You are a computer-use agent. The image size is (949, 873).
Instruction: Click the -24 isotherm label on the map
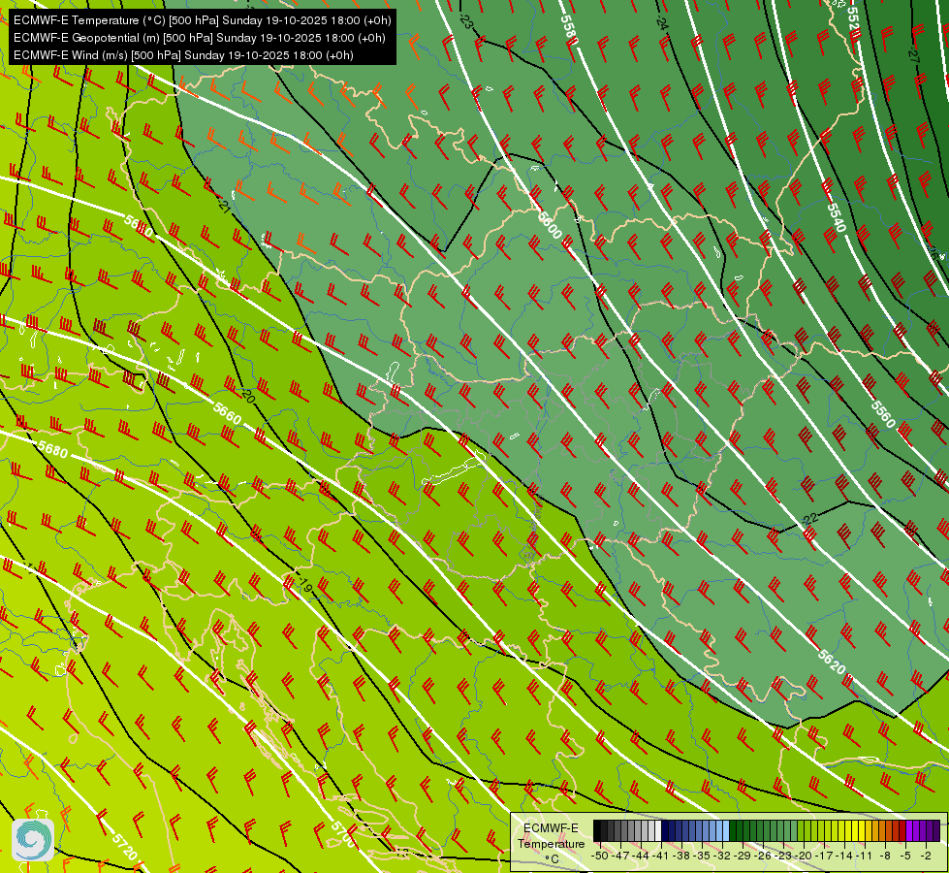[661, 23]
